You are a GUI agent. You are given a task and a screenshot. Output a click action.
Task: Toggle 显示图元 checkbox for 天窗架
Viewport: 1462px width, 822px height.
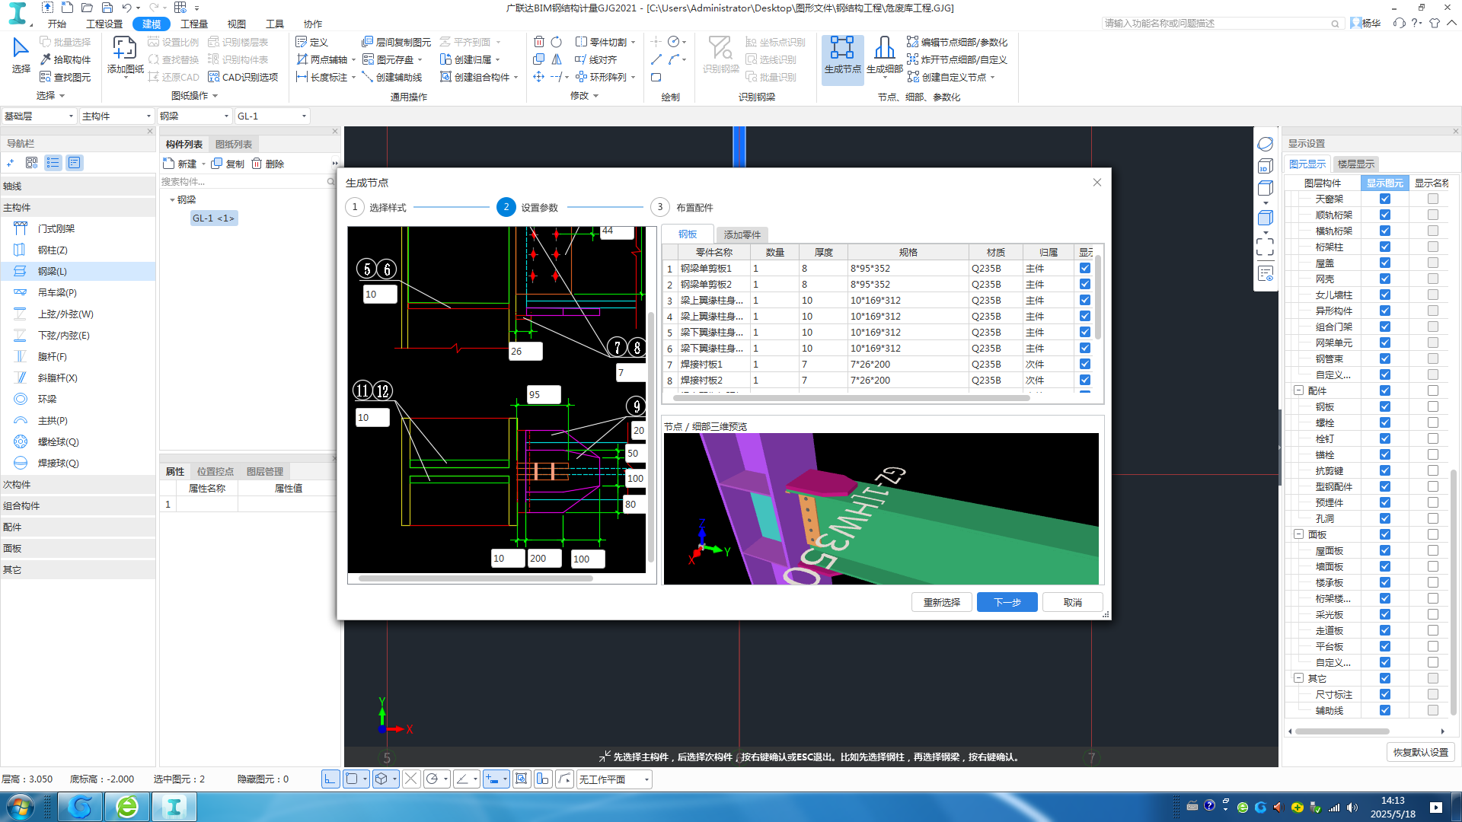point(1385,199)
